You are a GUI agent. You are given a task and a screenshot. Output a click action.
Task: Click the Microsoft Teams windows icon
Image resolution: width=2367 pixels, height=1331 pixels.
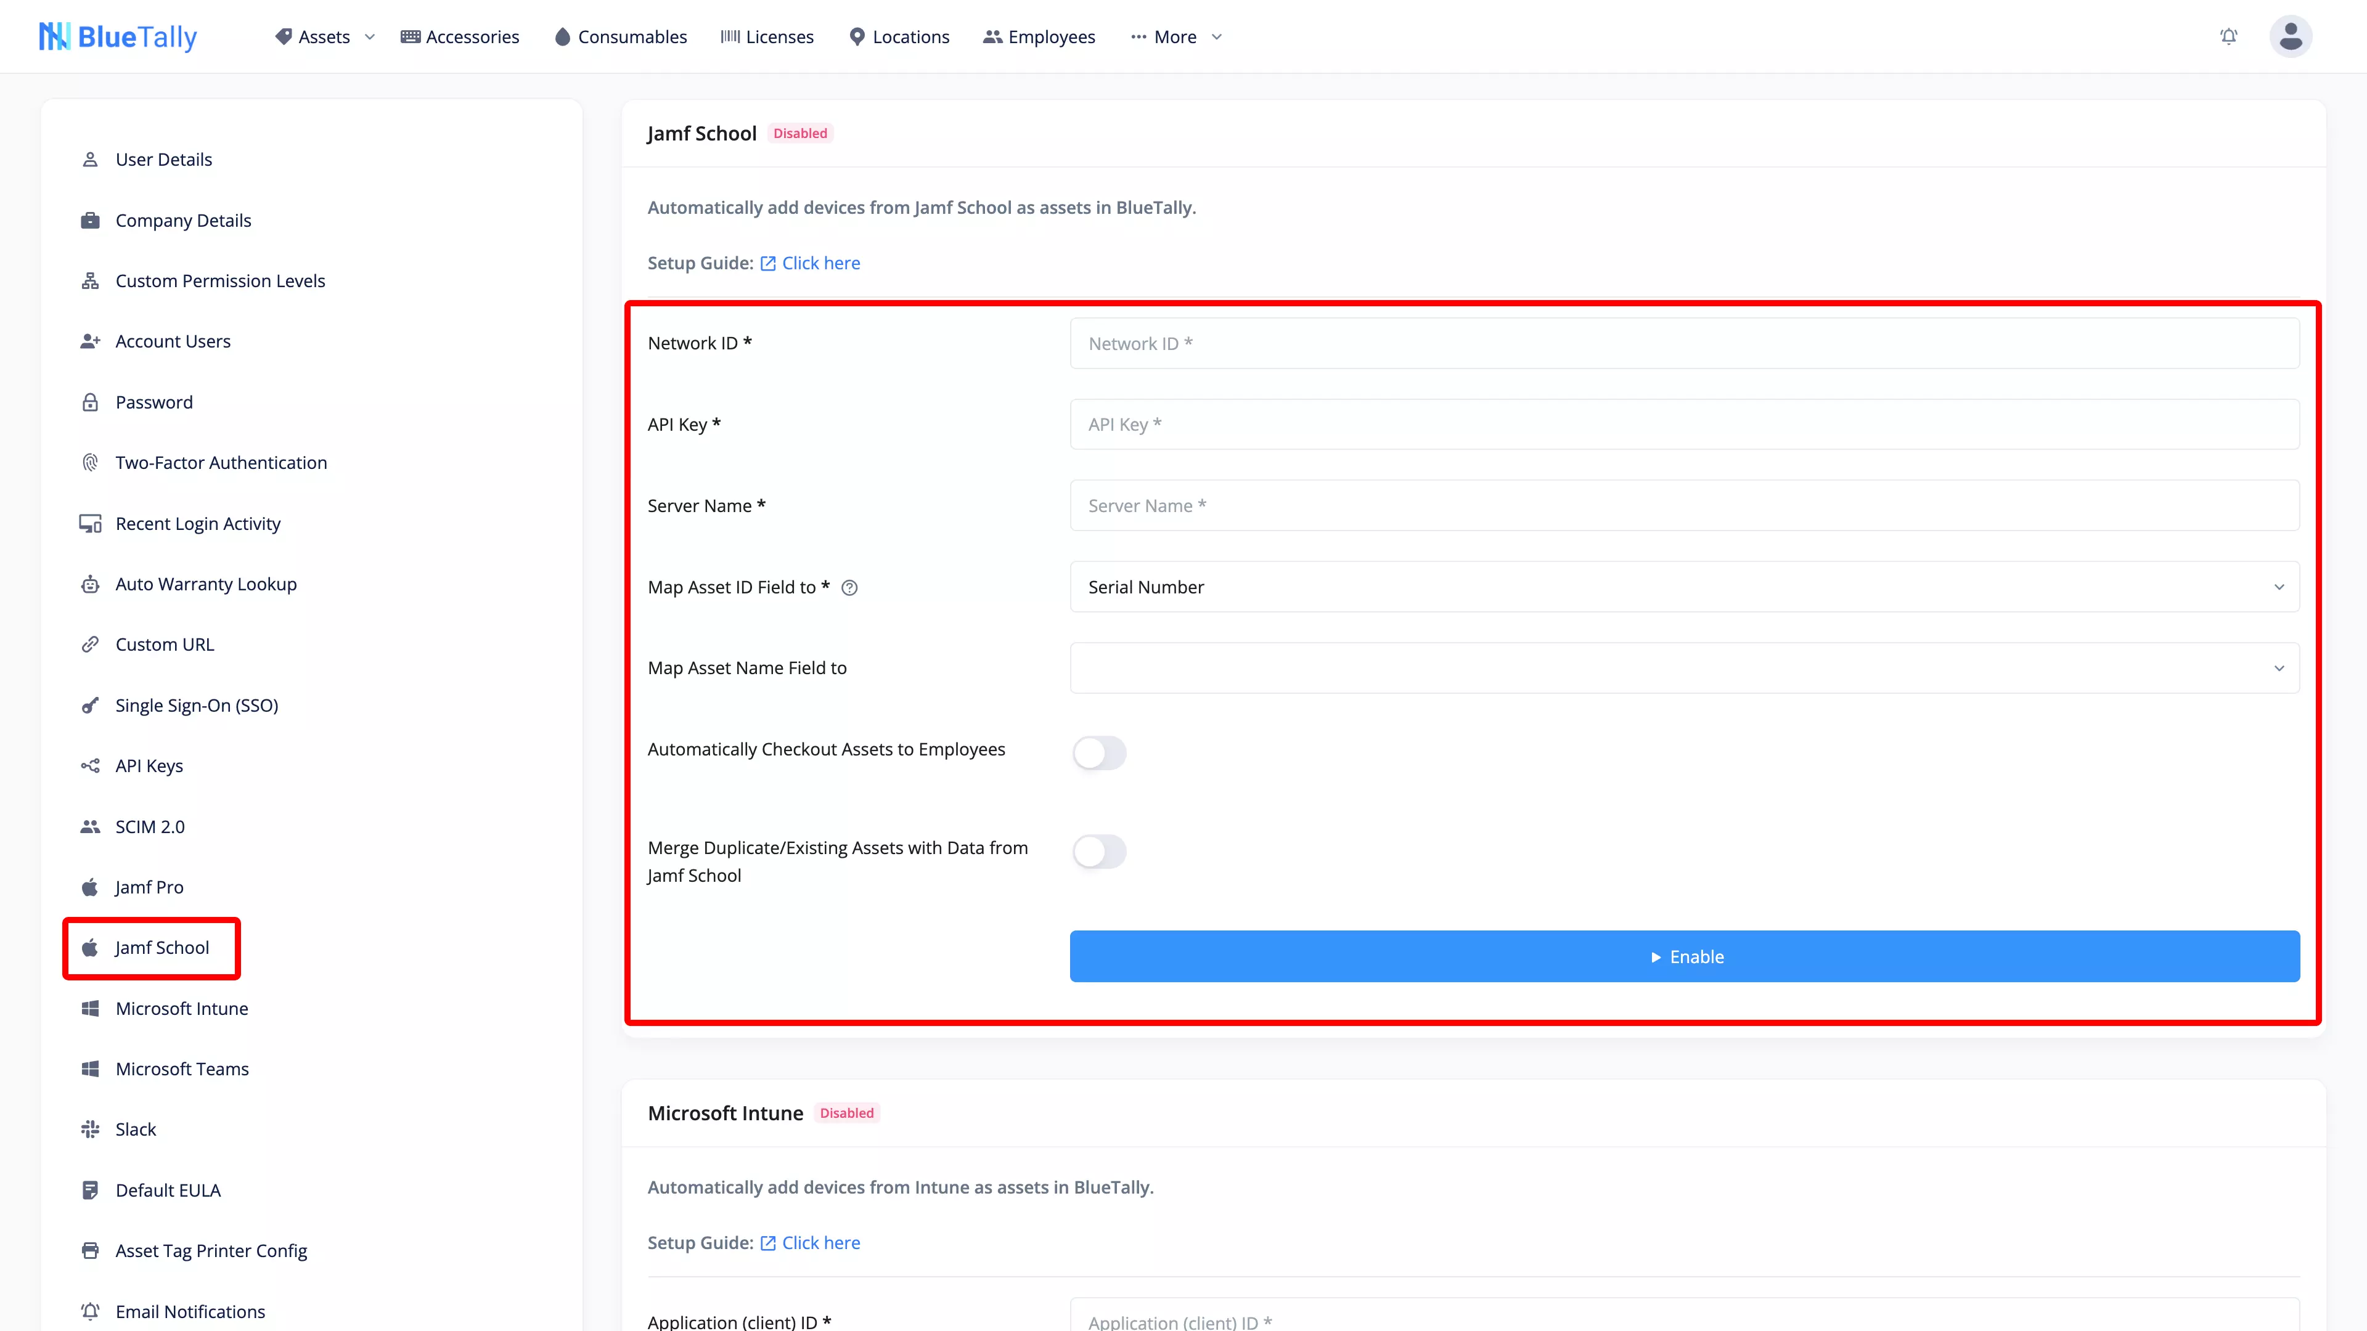coord(90,1069)
